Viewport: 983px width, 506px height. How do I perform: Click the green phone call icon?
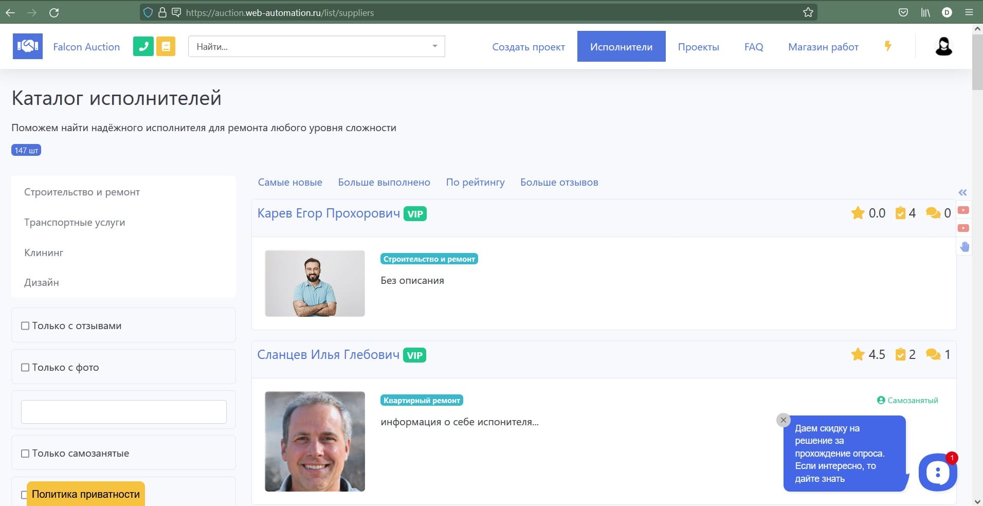[143, 46]
